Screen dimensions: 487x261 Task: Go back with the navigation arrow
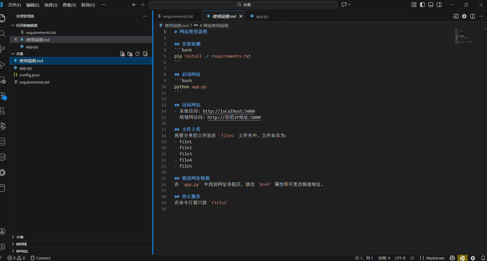134,5
